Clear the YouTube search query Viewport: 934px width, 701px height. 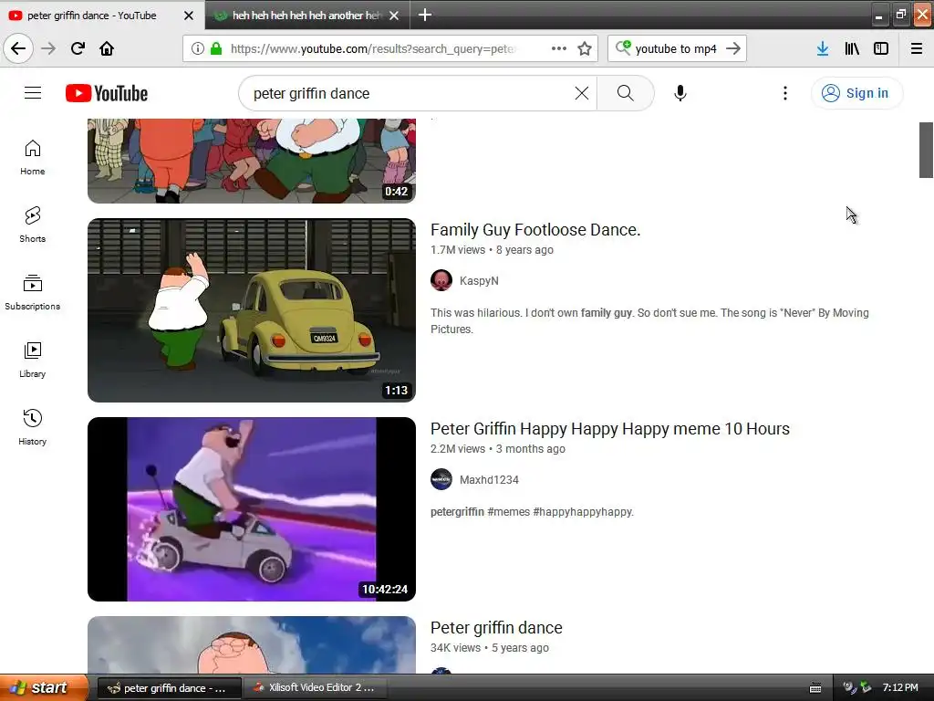581,93
